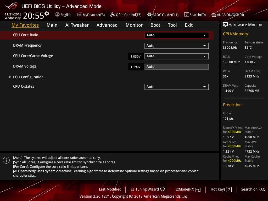
Task: Open MyFavorite(F3) list icon
Action: pos(79,15)
